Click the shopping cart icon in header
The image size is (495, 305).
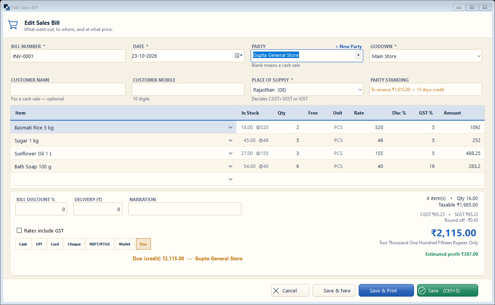point(13,25)
